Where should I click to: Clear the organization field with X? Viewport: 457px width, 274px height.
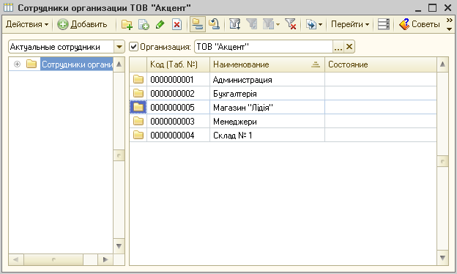click(x=349, y=47)
